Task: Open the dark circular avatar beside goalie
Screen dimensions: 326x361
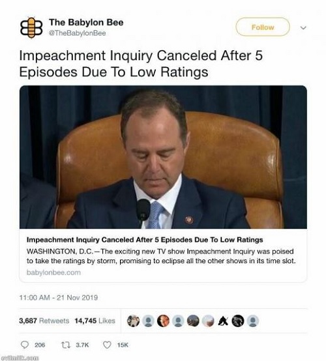Action: coord(238,321)
